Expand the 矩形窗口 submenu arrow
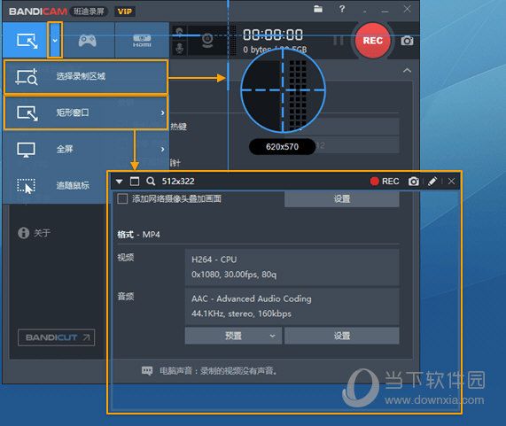Screen dimensions: 506x426 point(162,112)
